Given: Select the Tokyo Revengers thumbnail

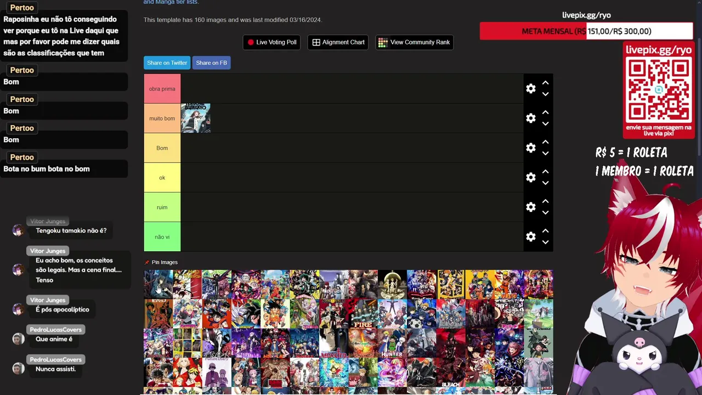Looking at the screenshot, I should pyautogui.click(x=187, y=373).
